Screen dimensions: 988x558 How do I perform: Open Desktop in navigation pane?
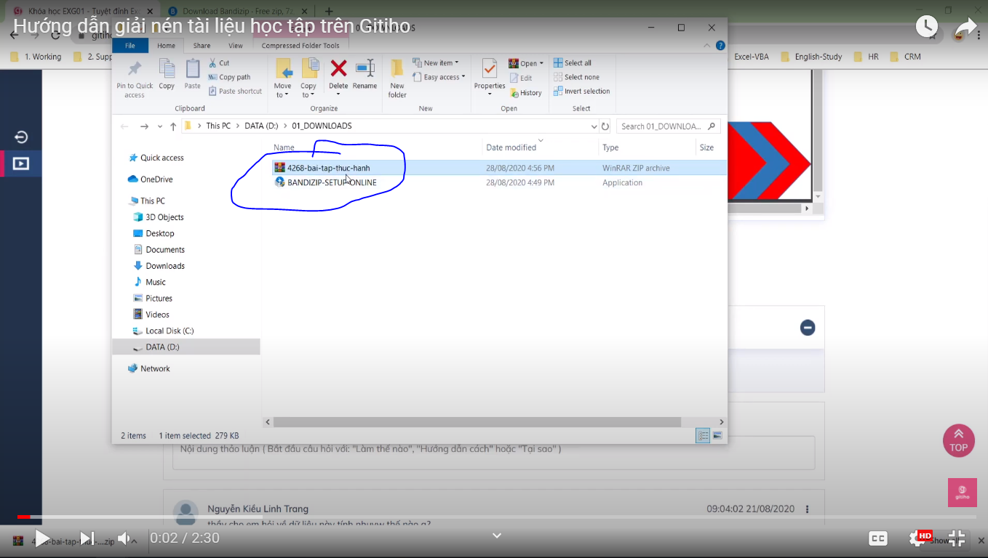click(154, 234)
